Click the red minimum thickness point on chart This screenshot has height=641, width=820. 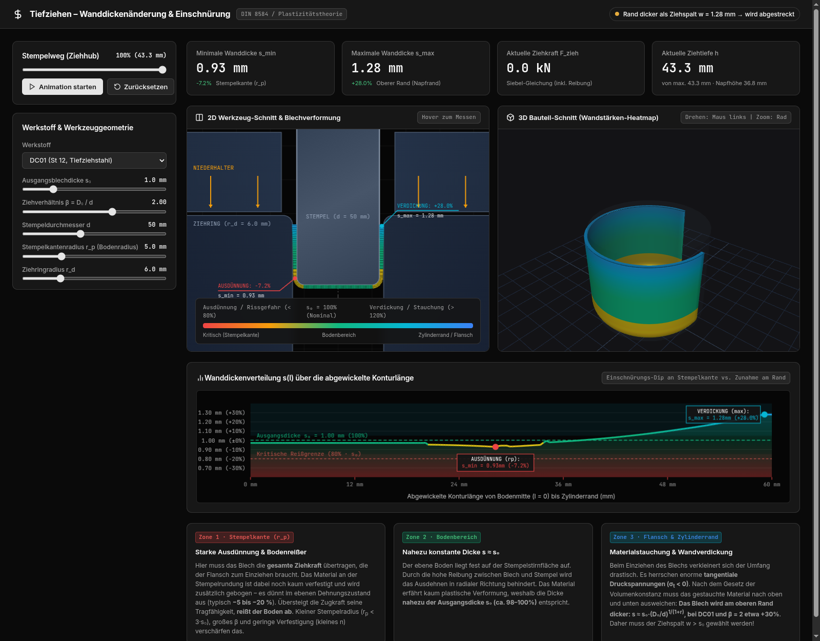coord(496,447)
